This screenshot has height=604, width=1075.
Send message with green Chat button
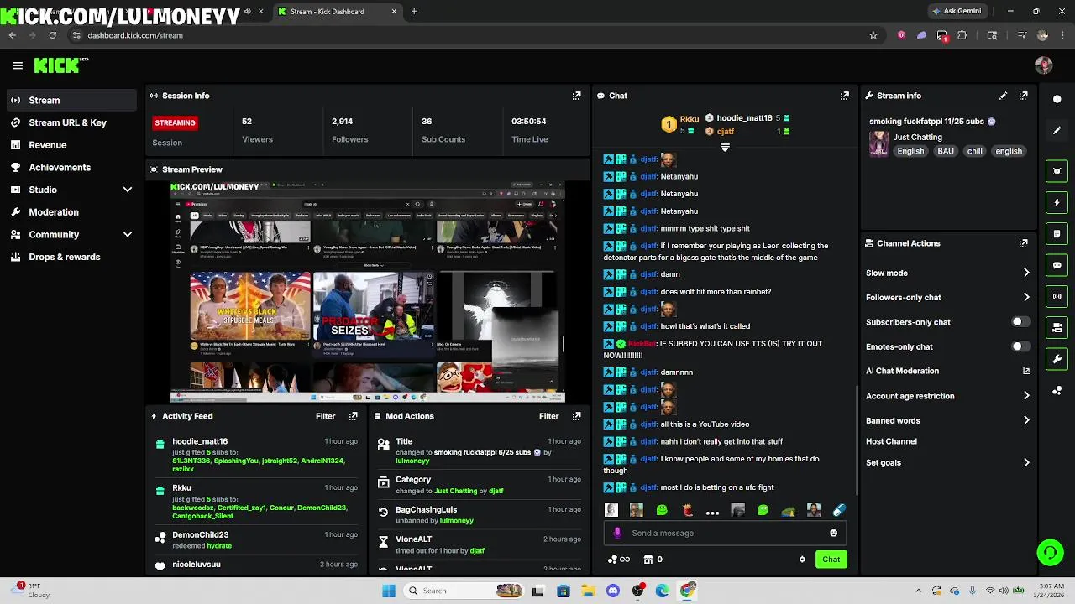point(831,560)
